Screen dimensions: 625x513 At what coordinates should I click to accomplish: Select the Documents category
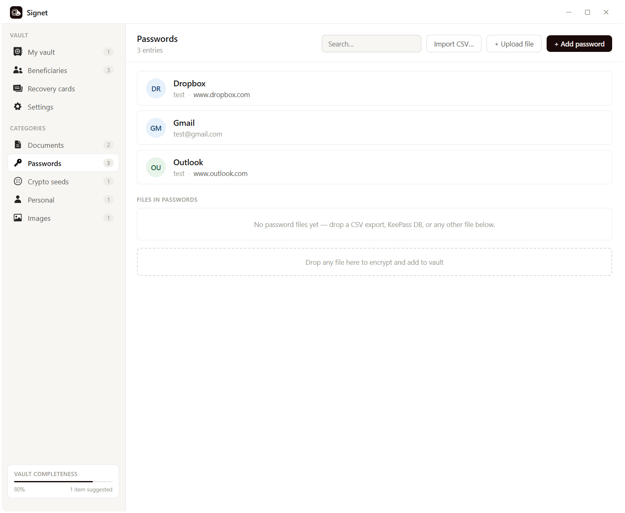pyautogui.click(x=63, y=145)
